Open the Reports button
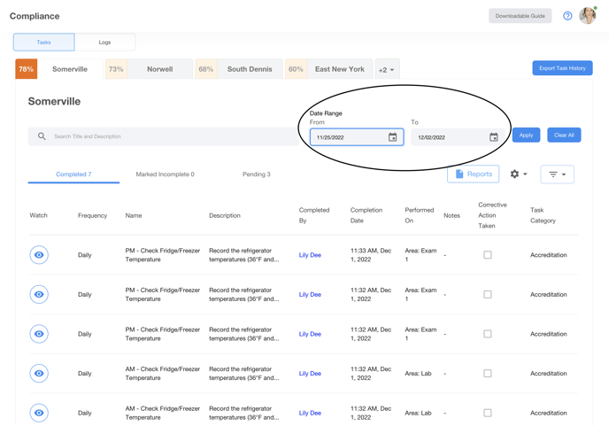 tap(473, 174)
